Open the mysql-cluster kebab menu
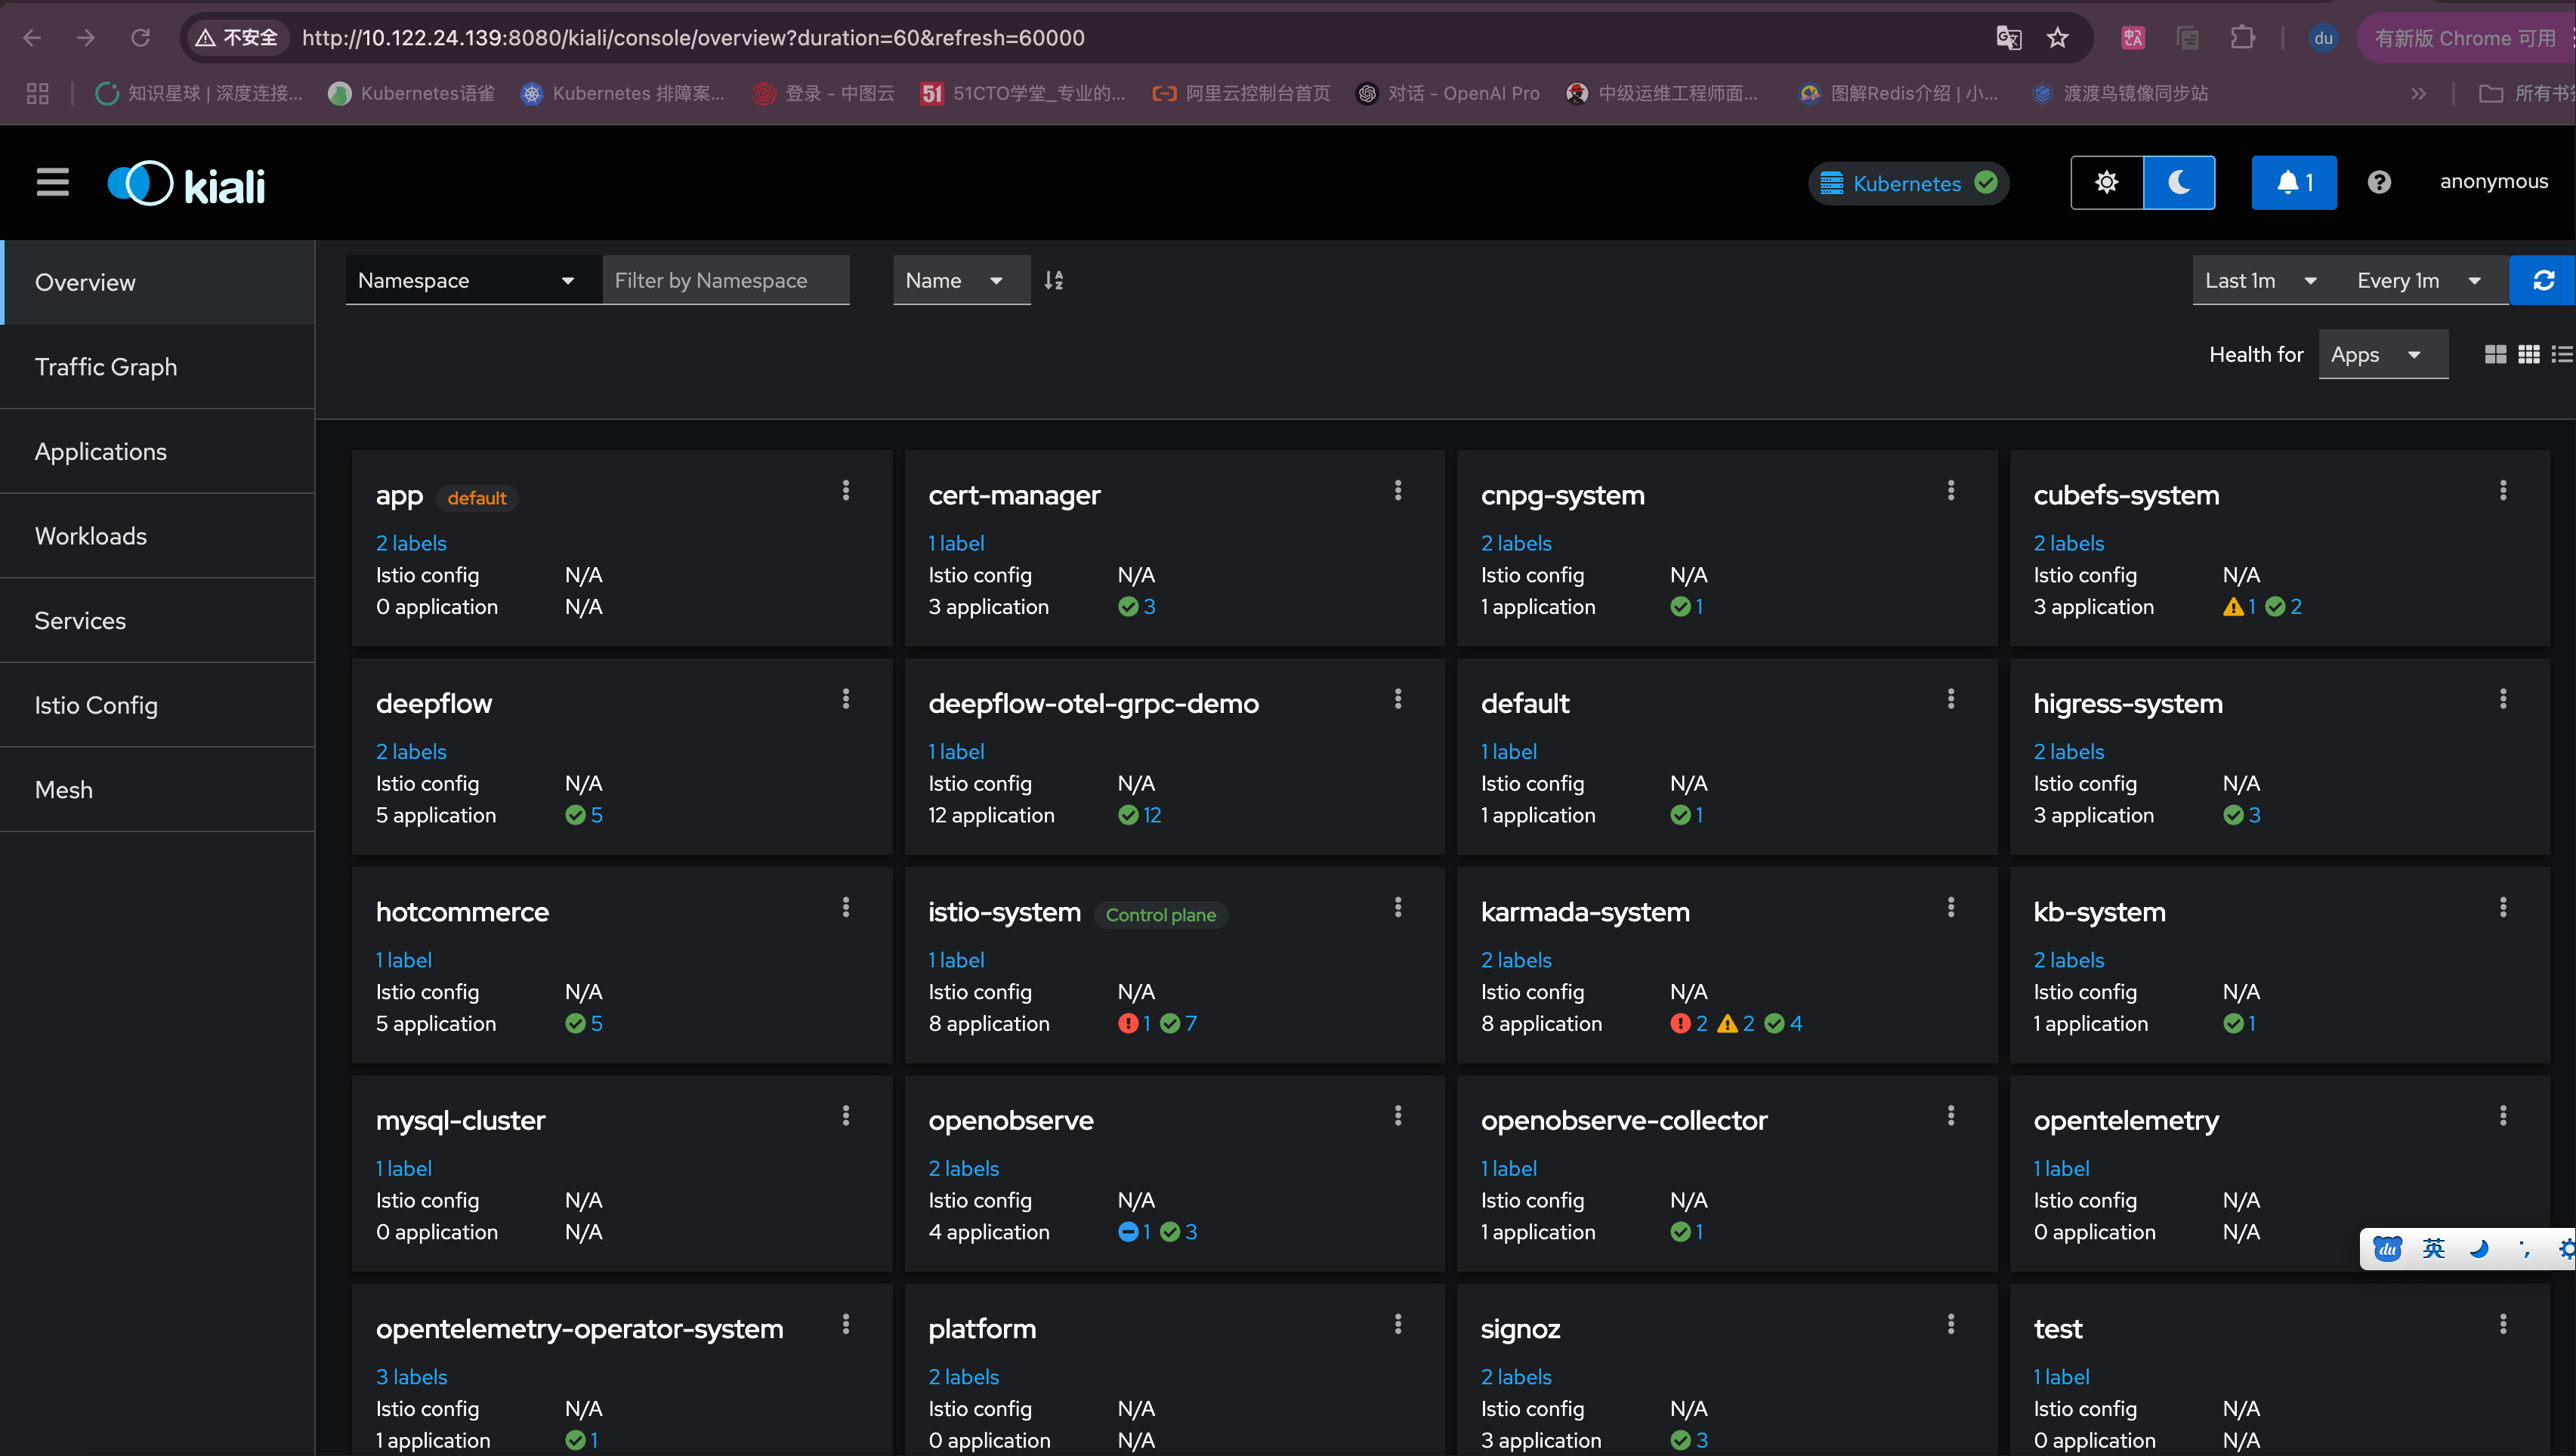Screen dimensions: 2576x1456 pos(846,1115)
